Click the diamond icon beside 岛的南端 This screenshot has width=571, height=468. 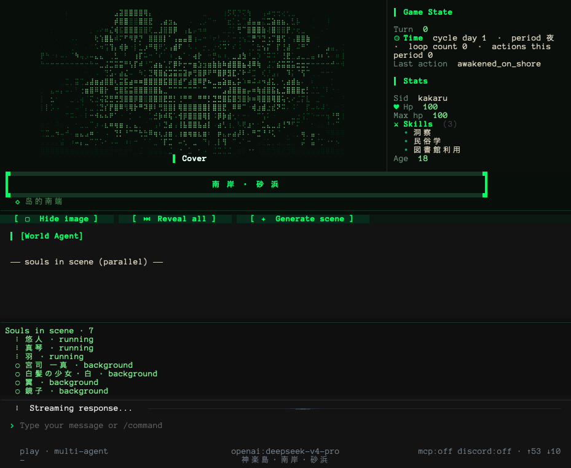[x=17, y=202]
